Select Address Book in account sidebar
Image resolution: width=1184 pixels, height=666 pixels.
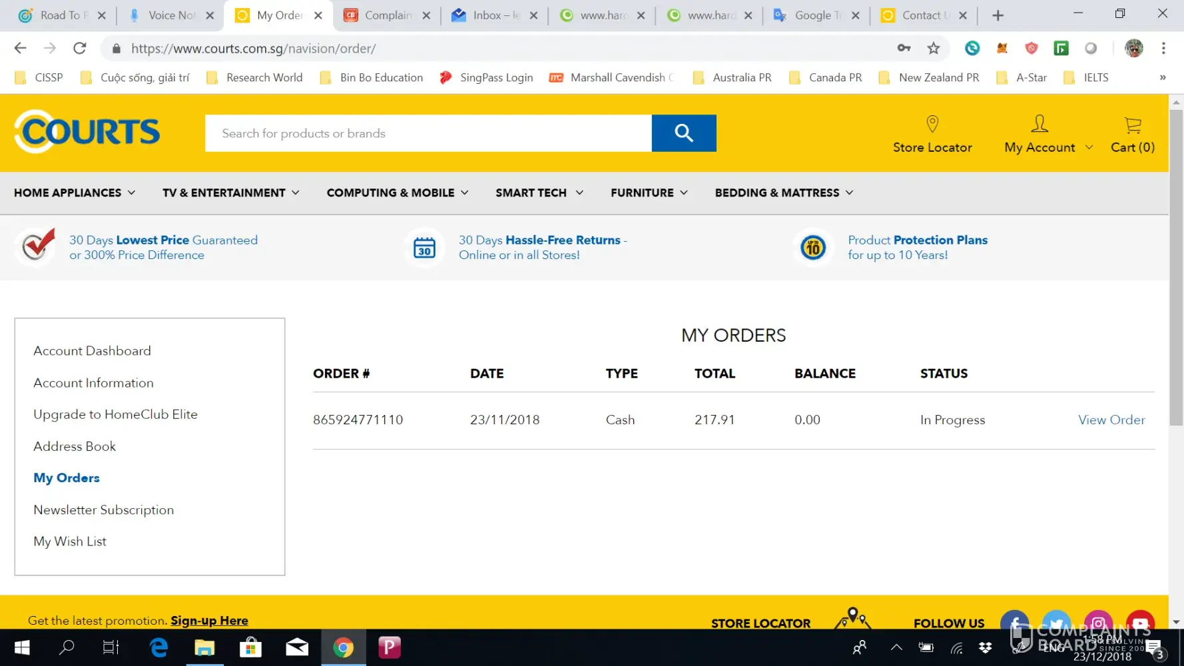point(75,446)
